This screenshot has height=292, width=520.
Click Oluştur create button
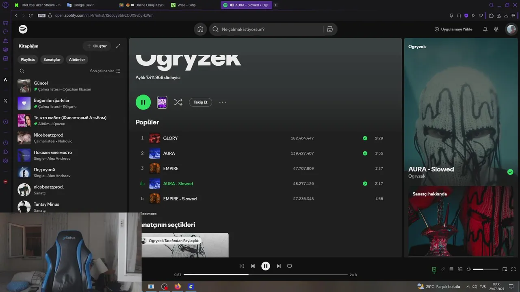click(x=97, y=46)
